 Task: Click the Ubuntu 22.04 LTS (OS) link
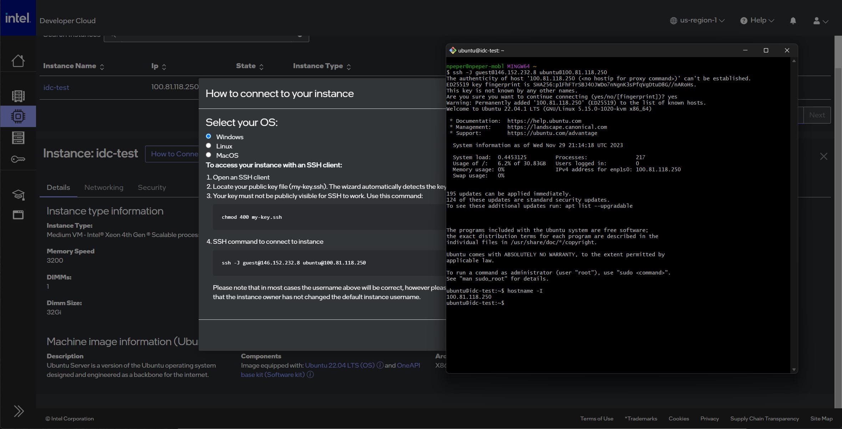(x=340, y=365)
